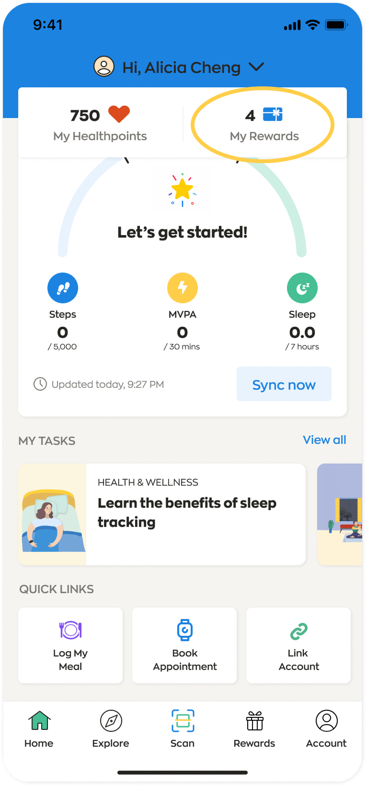Select the Sleep moon icon
The width and height of the screenshot is (367, 787).
(x=302, y=287)
